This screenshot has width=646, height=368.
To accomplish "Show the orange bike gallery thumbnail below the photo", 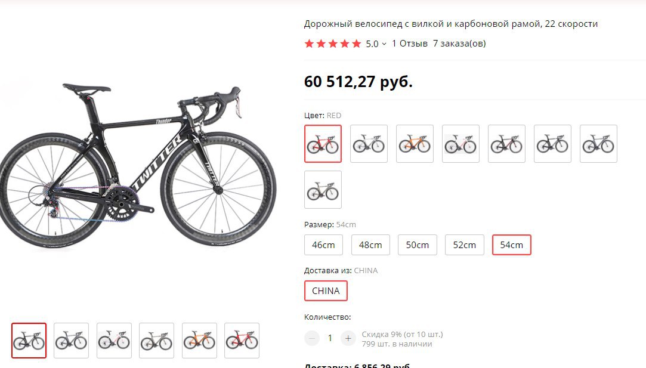I will click(x=199, y=341).
